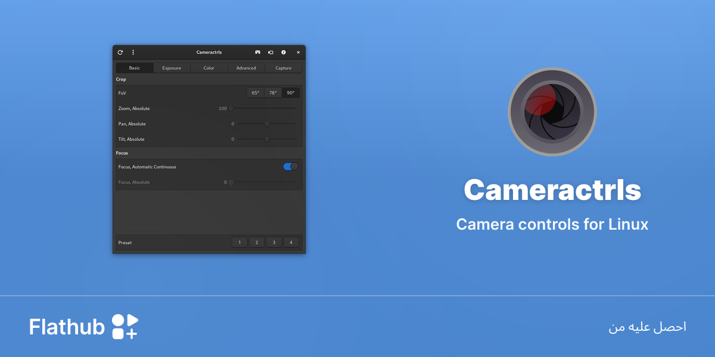Click the Preset label
The height and width of the screenshot is (357, 715).
(125, 243)
